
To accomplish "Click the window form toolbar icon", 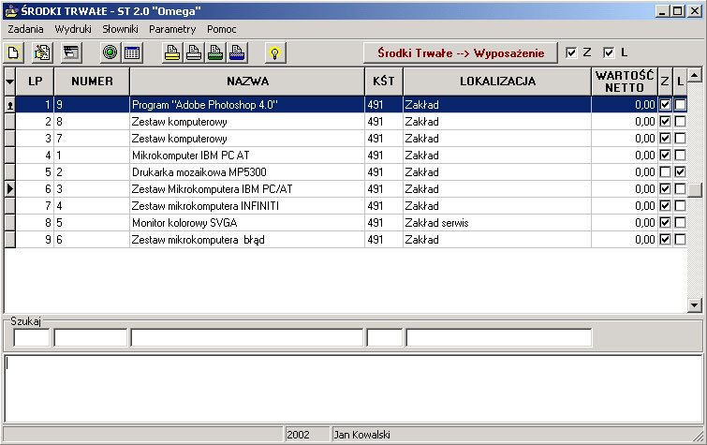I will [70, 52].
